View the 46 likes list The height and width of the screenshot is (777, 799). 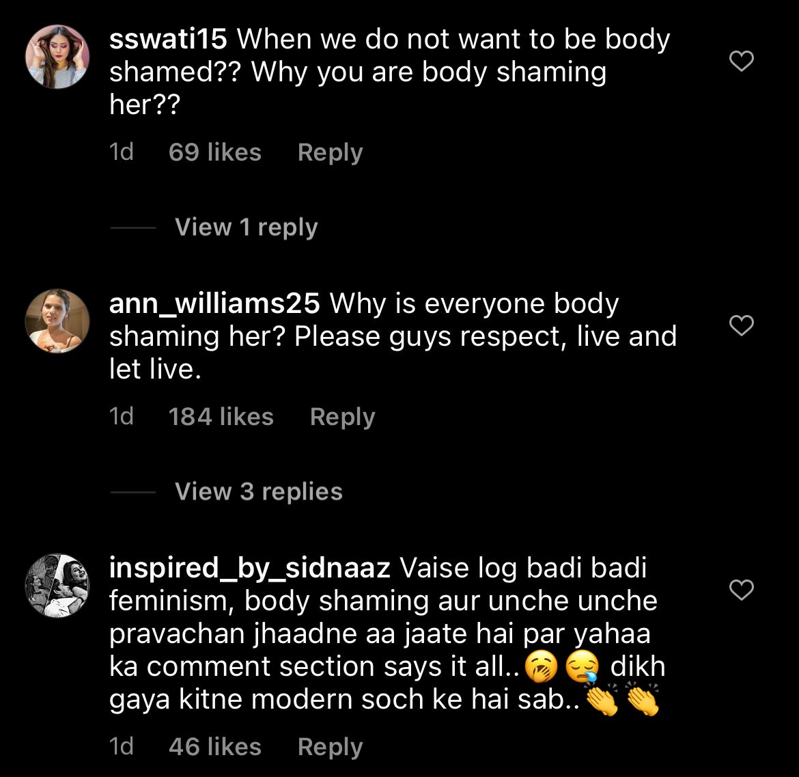pyautogui.click(x=214, y=747)
